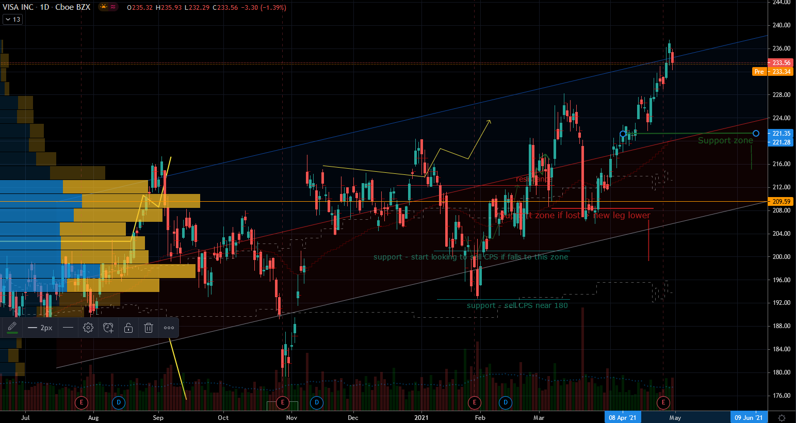
Task: Click the 08 Apr '21 date label
Action: [x=623, y=417]
